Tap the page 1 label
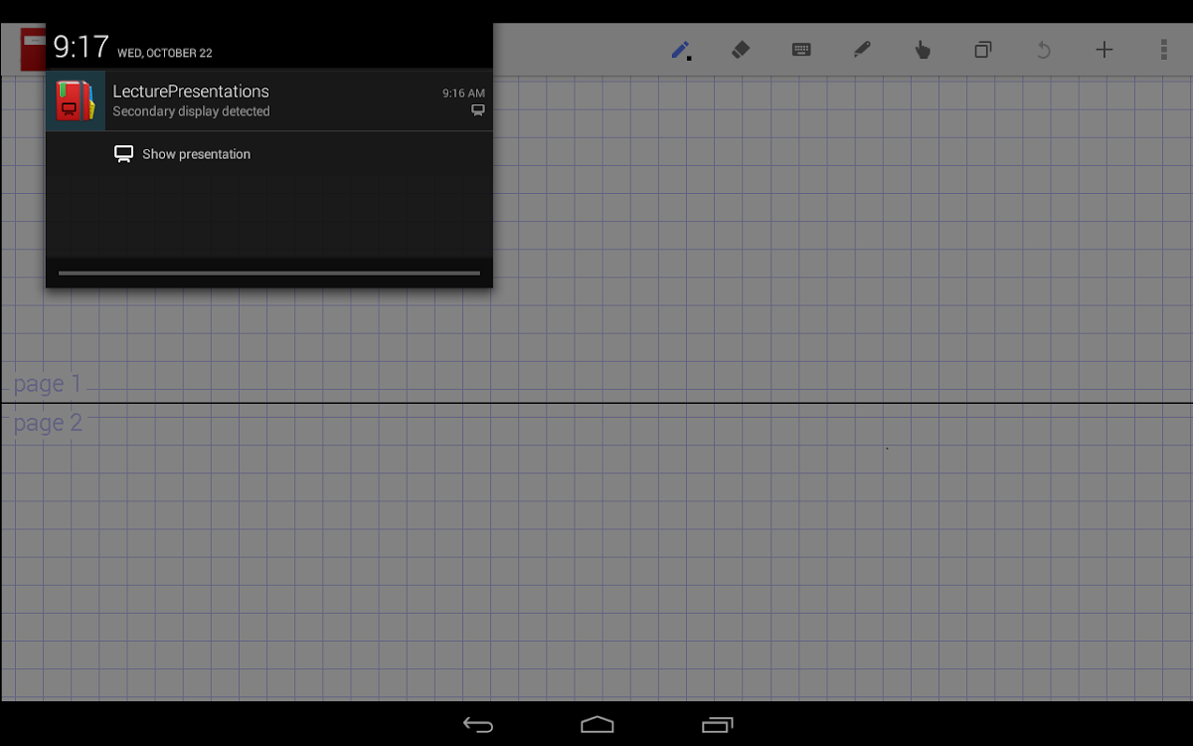Screen dimensions: 1193x746 coord(48,384)
